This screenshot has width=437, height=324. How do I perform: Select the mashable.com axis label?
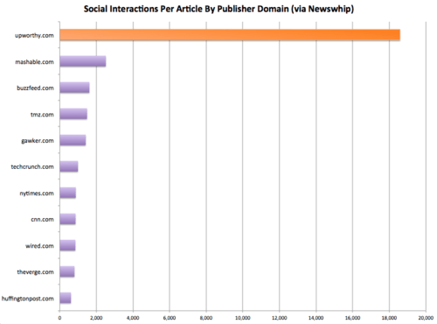tap(34, 62)
